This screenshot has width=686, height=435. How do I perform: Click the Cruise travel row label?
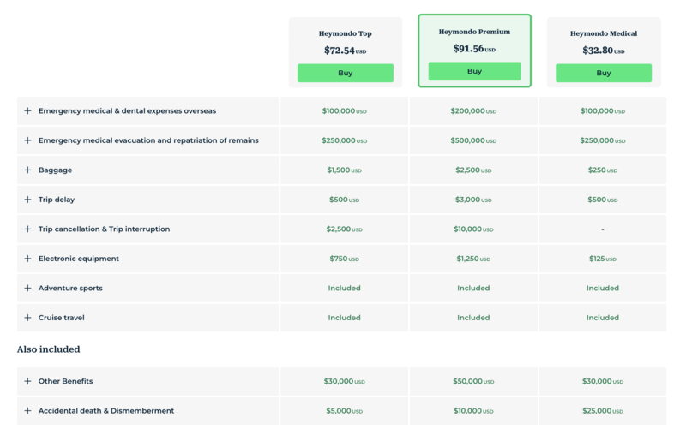click(x=61, y=318)
